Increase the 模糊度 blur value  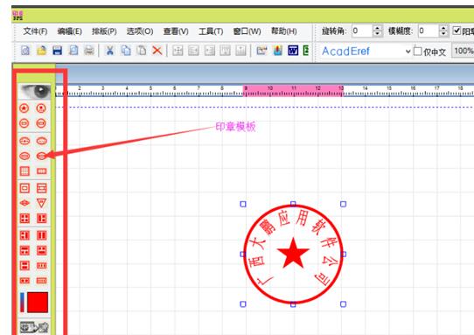(x=443, y=28)
